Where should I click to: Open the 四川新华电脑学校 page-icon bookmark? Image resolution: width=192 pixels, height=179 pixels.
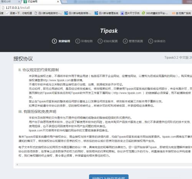(x=48, y=13)
